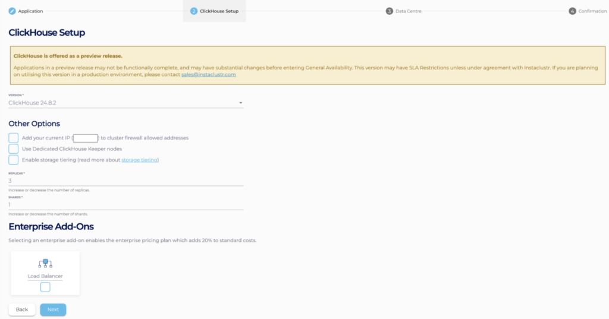Click the Data Centre step 3 icon
The width and height of the screenshot is (609, 319).
point(389,11)
